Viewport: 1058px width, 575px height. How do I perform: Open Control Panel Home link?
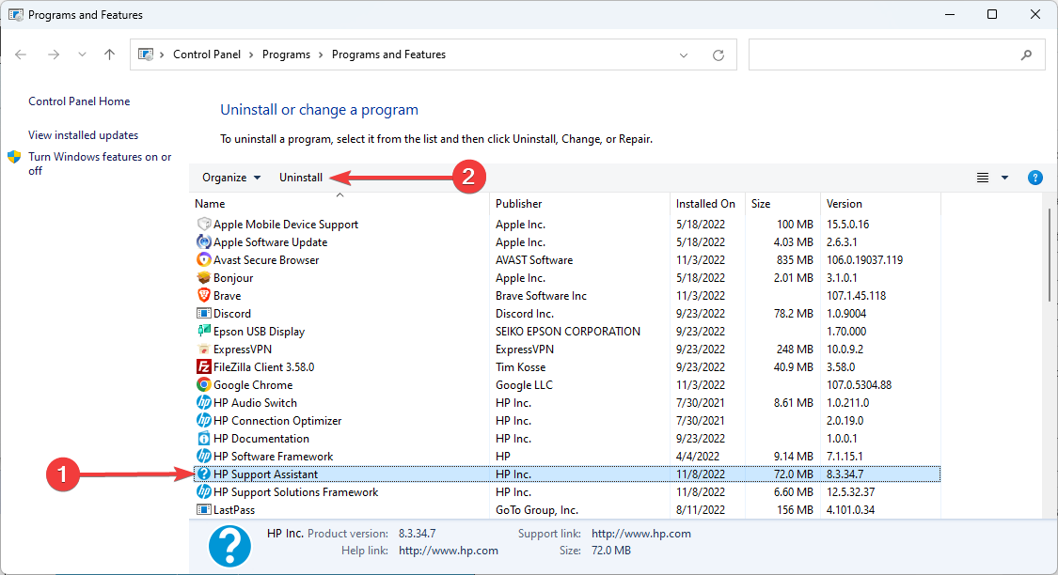click(x=79, y=101)
